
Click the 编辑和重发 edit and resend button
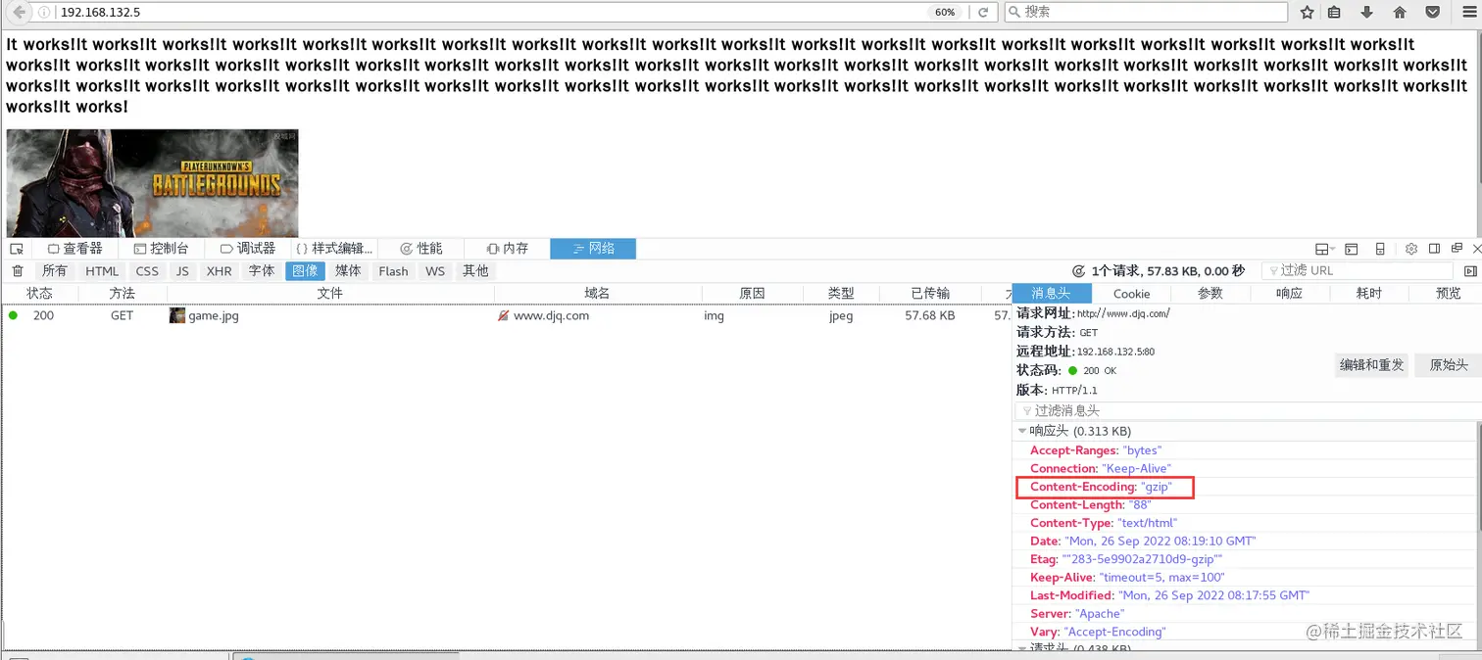coord(1370,364)
